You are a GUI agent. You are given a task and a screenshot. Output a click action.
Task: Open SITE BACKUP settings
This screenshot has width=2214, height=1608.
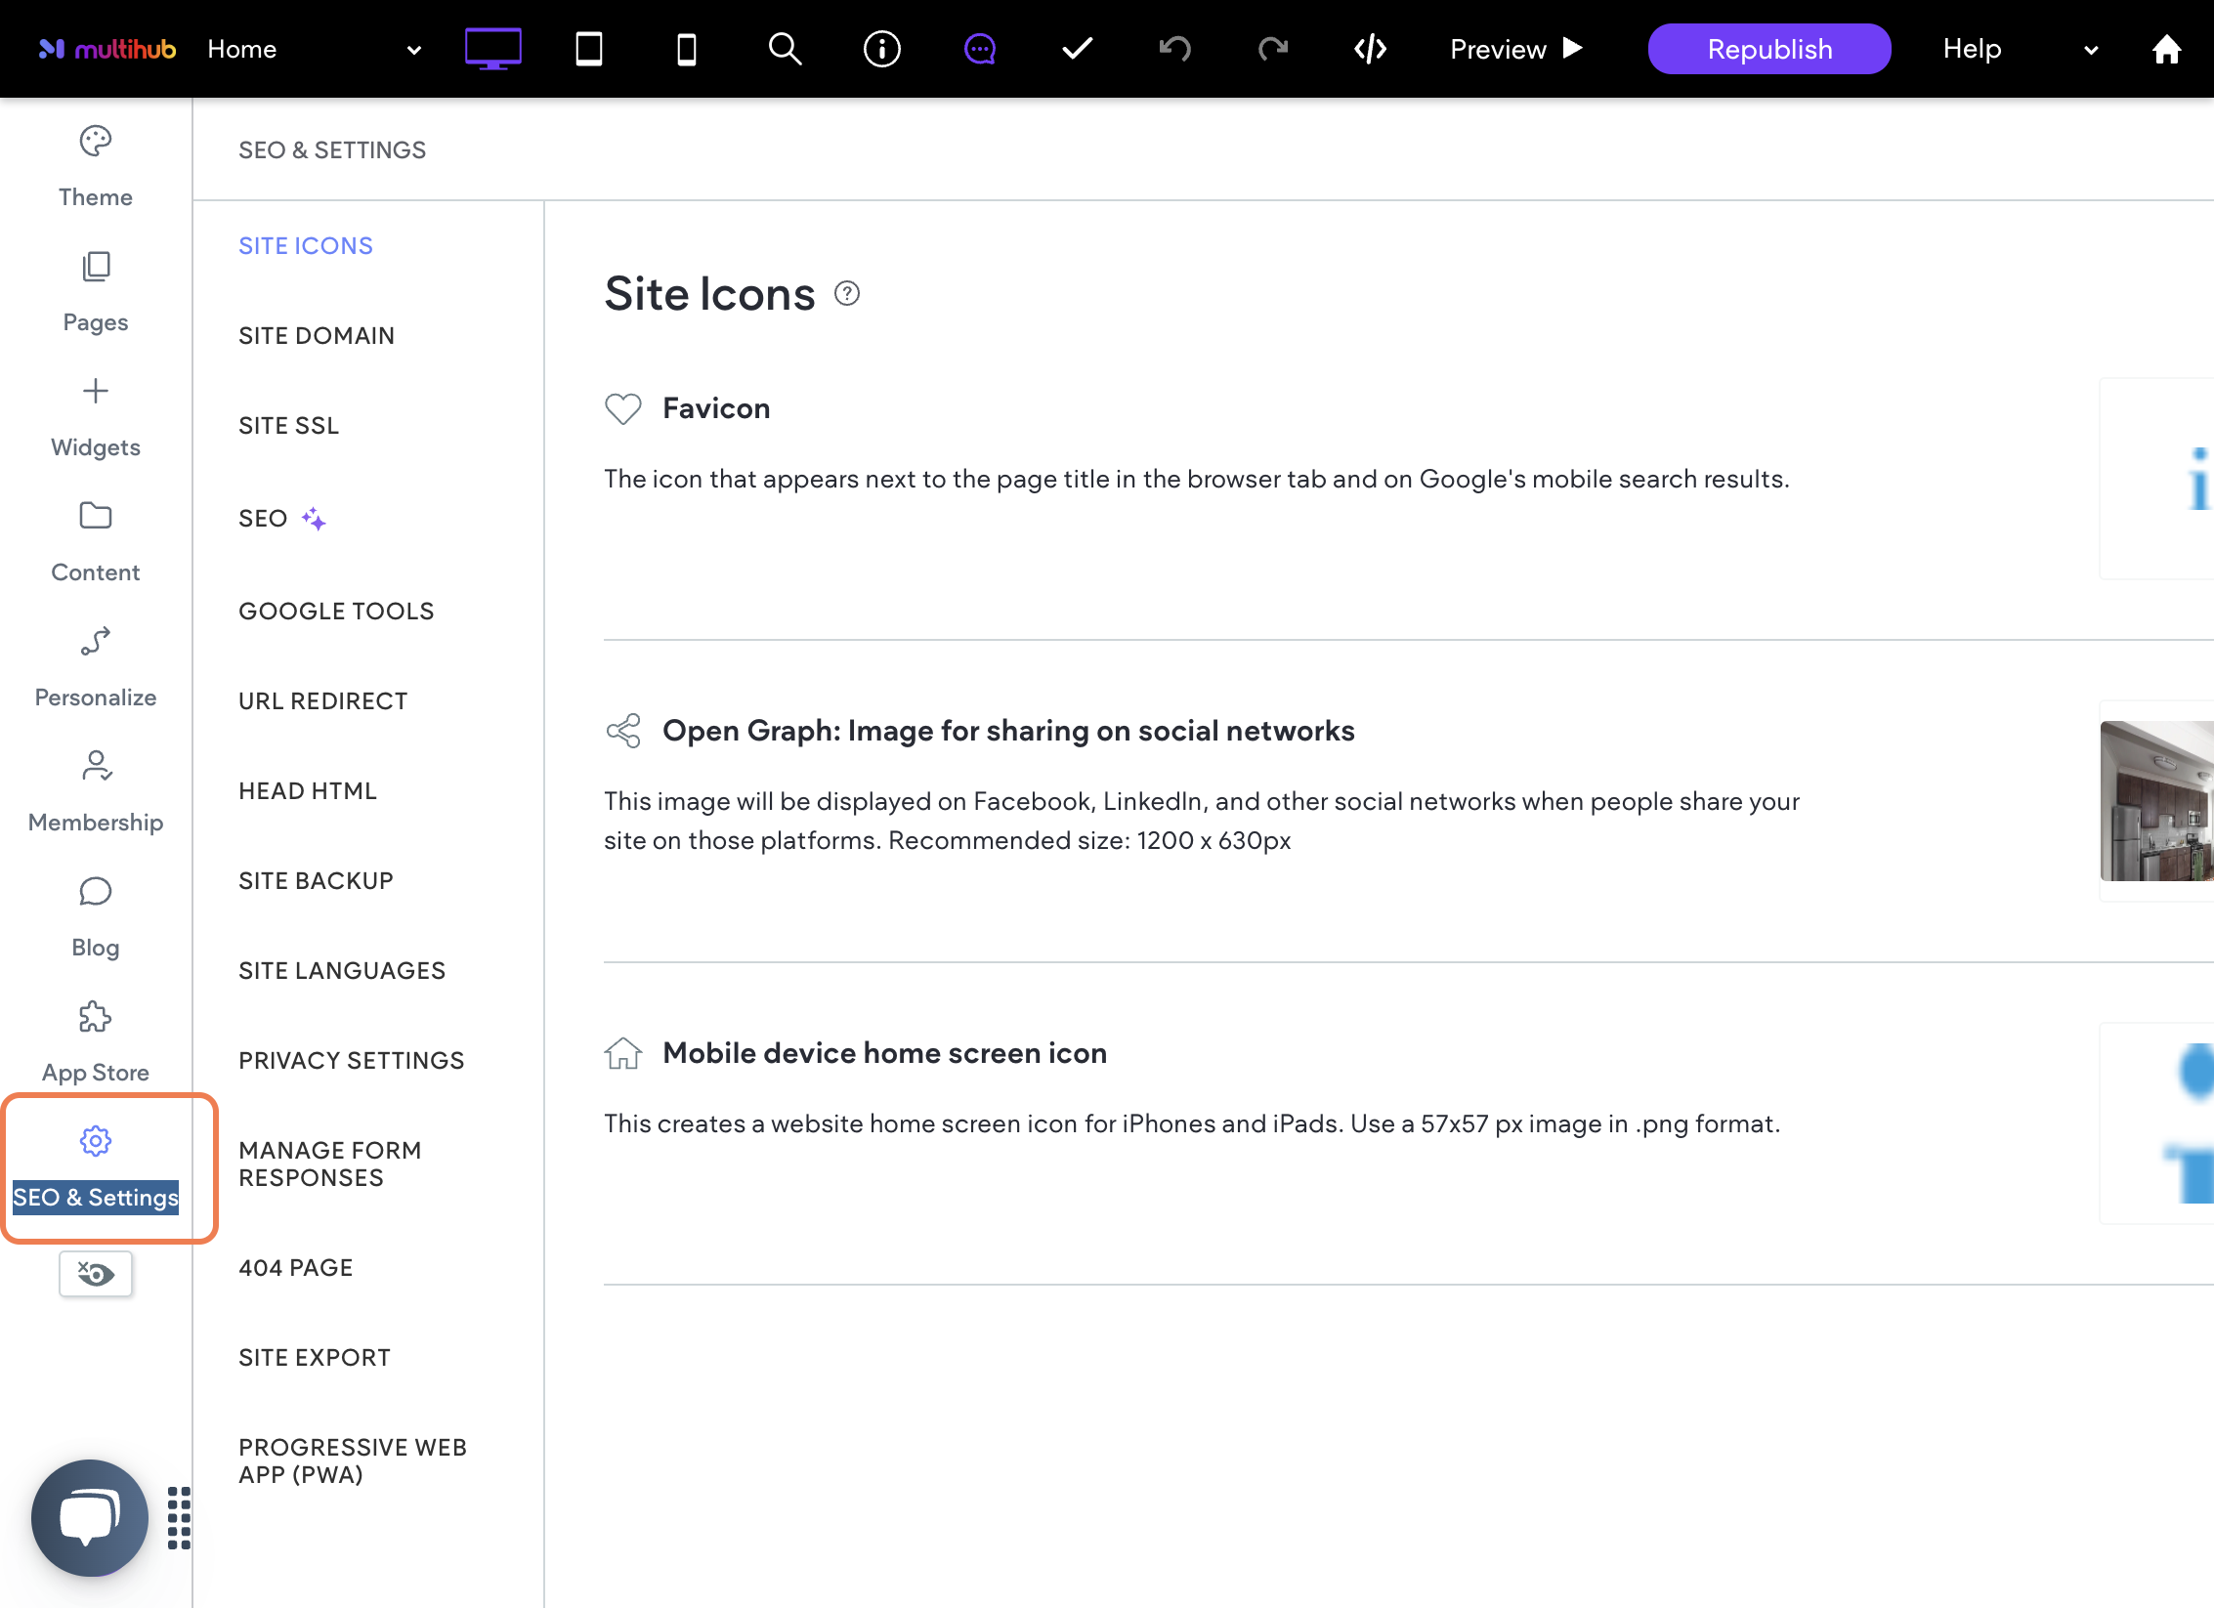coord(317,881)
